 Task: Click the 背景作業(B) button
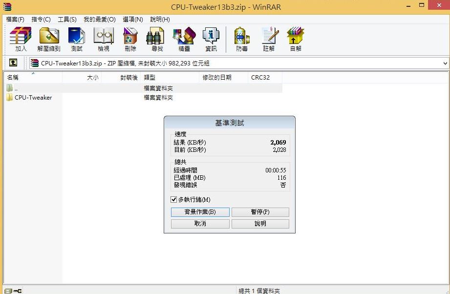pyautogui.click(x=200, y=212)
